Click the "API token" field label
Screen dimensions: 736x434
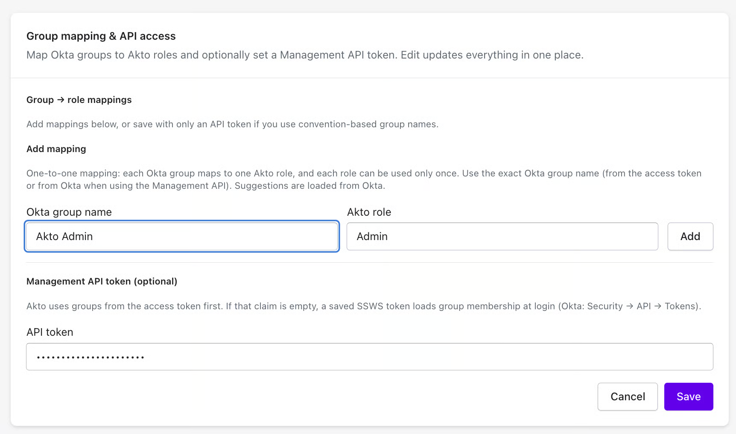pyautogui.click(x=50, y=332)
